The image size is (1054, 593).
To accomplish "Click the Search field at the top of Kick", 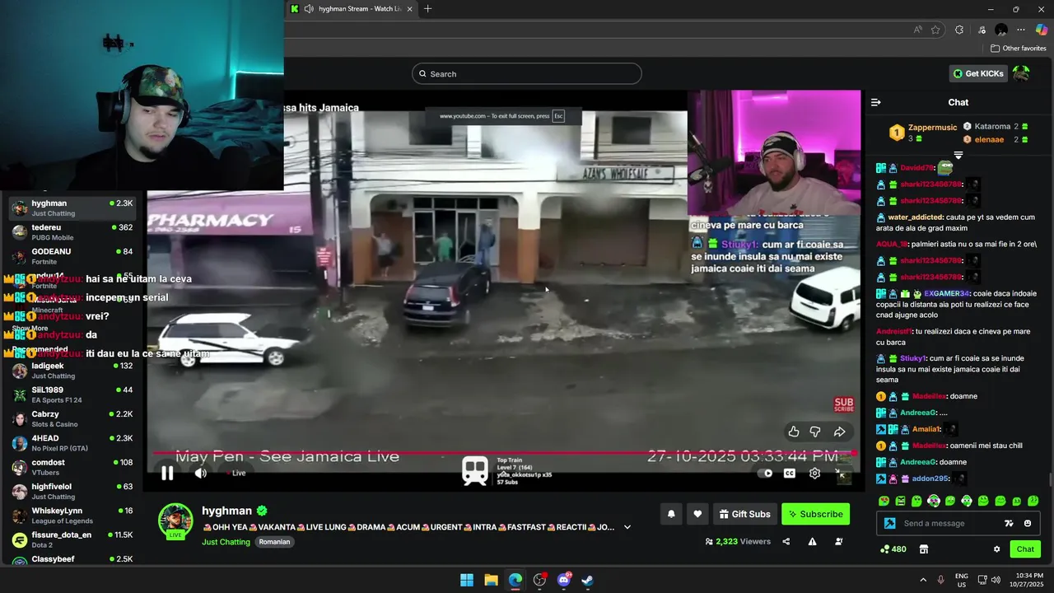I will [526, 73].
